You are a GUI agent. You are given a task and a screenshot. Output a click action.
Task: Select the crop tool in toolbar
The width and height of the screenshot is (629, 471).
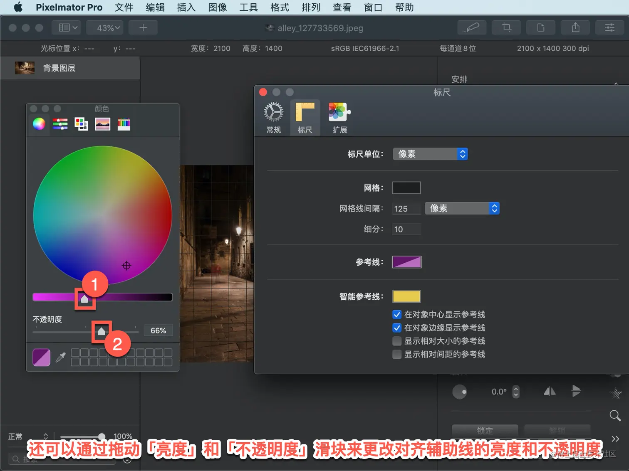506,28
